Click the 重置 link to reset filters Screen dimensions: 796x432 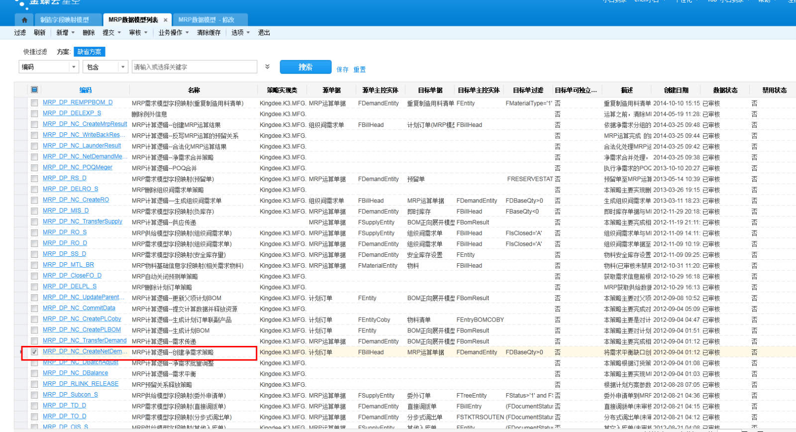pos(359,70)
